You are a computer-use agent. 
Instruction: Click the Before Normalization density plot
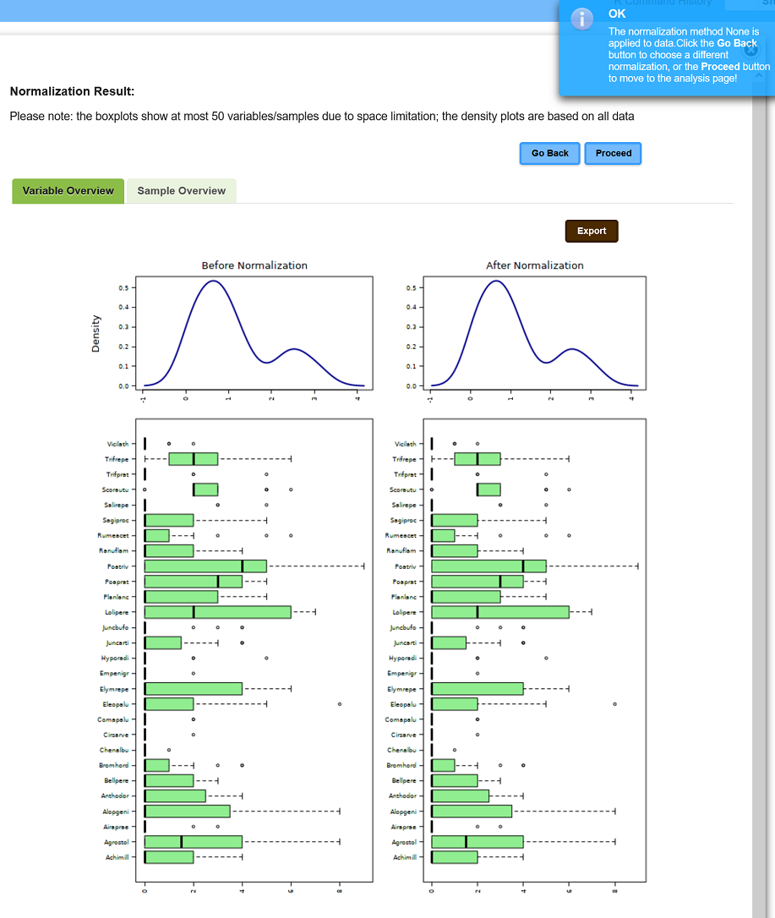click(x=254, y=332)
